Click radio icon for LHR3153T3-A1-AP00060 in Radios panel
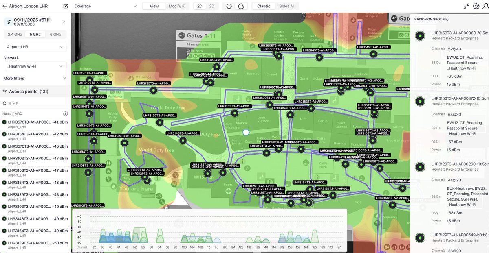Image resolution: width=489 pixels, height=253 pixels. point(420,36)
